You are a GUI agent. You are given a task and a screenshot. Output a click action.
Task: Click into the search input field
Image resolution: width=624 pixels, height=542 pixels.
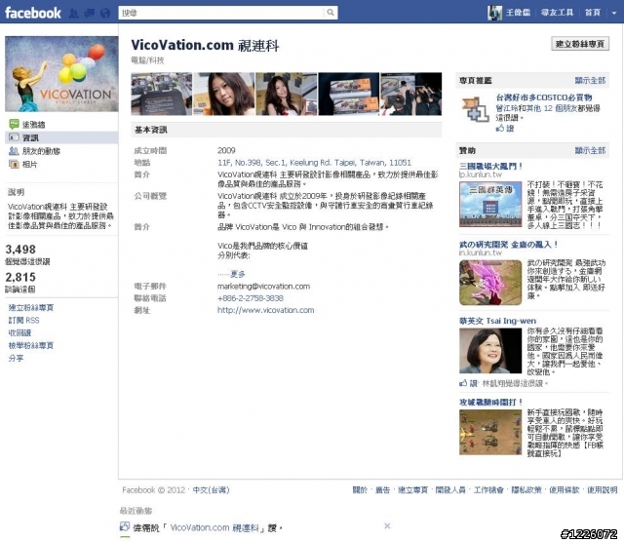click(221, 13)
